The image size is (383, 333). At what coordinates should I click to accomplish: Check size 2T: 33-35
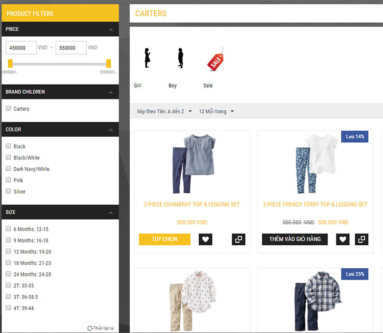(x=8, y=285)
